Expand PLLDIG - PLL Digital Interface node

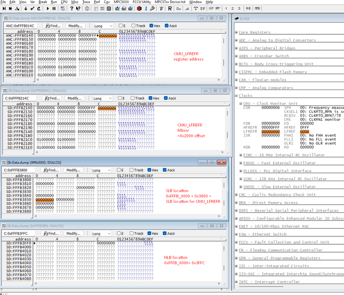(240, 171)
